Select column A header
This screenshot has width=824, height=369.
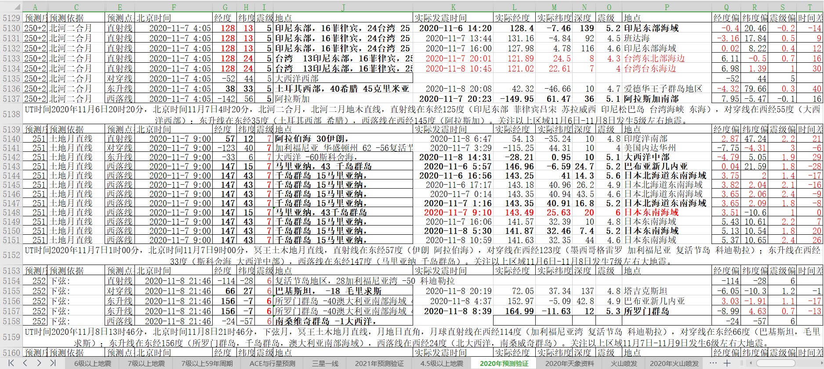(x=35, y=7)
